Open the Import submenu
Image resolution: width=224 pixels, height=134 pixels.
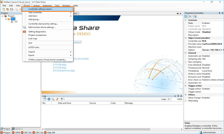click(32, 52)
